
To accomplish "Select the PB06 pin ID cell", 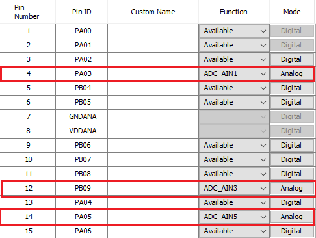I will pyautogui.click(x=82, y=145).
